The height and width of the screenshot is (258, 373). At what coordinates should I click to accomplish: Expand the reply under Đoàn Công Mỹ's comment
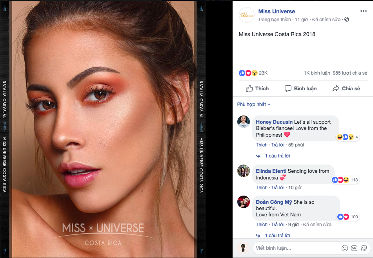click(x=277, y=236)
